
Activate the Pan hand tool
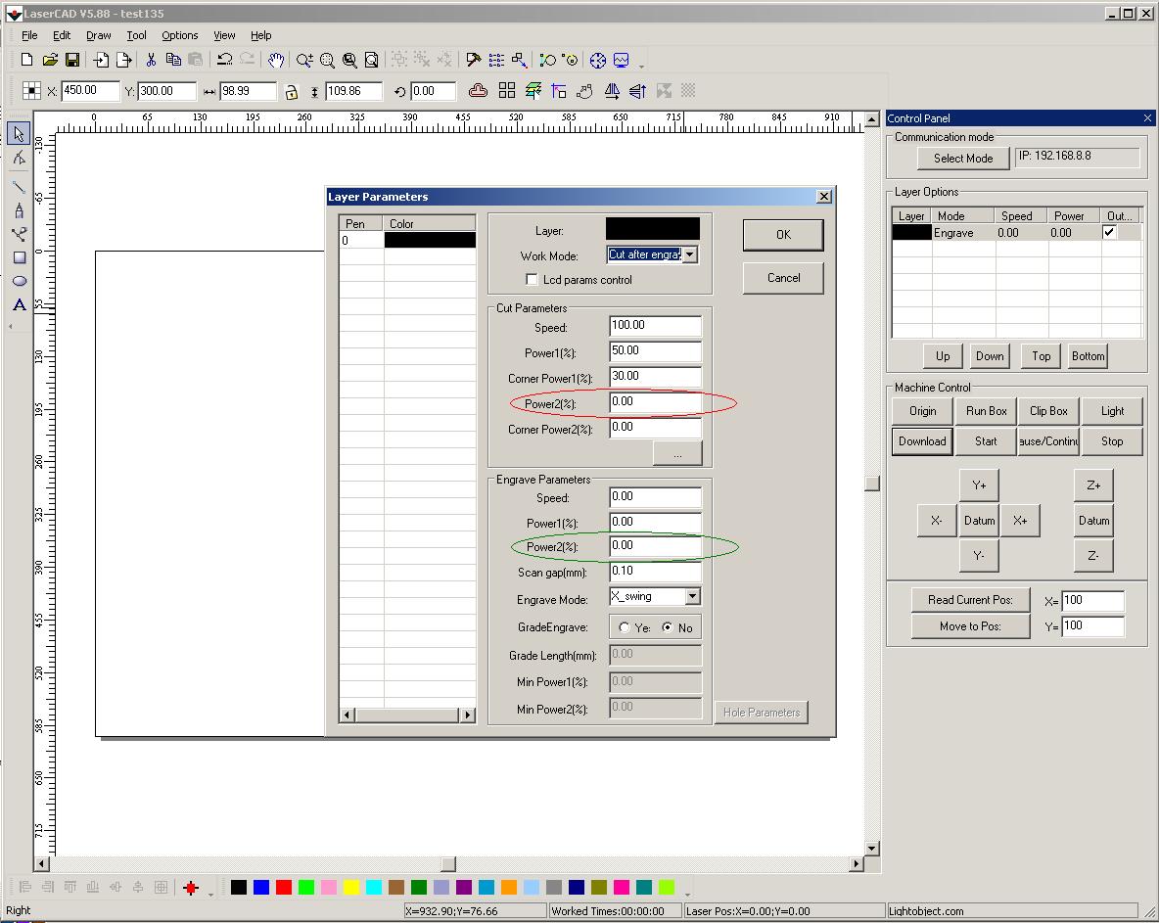point(276,61)
